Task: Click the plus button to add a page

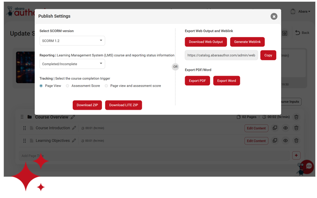Action: coord(296,155)
